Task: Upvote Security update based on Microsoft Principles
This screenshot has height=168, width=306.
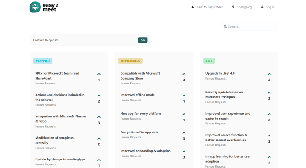Action: click(269, 93)
